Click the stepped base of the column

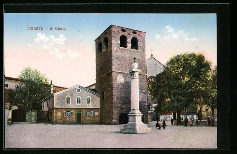coord(135,128)
